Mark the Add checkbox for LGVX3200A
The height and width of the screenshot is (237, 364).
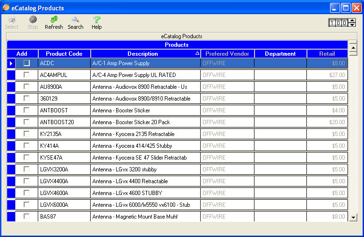pos(26,169)
